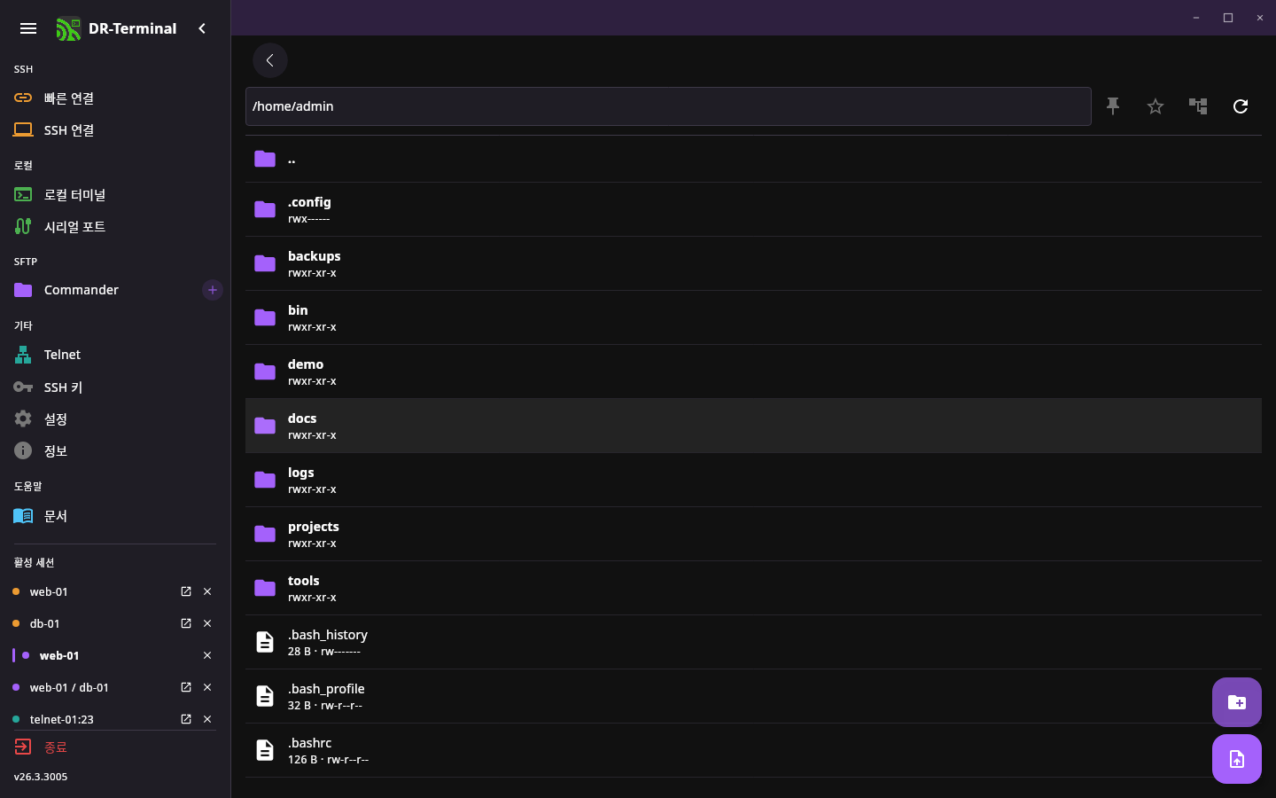Pop out the telnet-01:23 session
This screenshot has height=798, width=1276.
[x=186, y=719]
